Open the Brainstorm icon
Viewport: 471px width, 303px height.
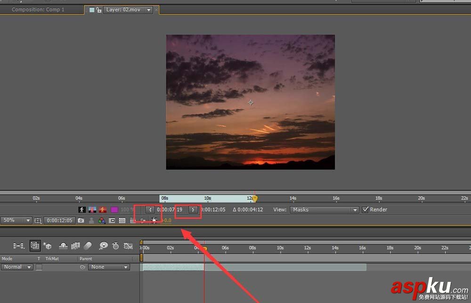click(x=103, y=246)
